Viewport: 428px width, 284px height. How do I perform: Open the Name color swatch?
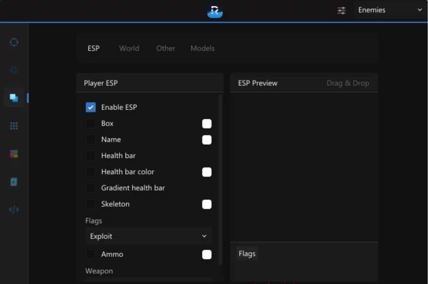(207, 140)
